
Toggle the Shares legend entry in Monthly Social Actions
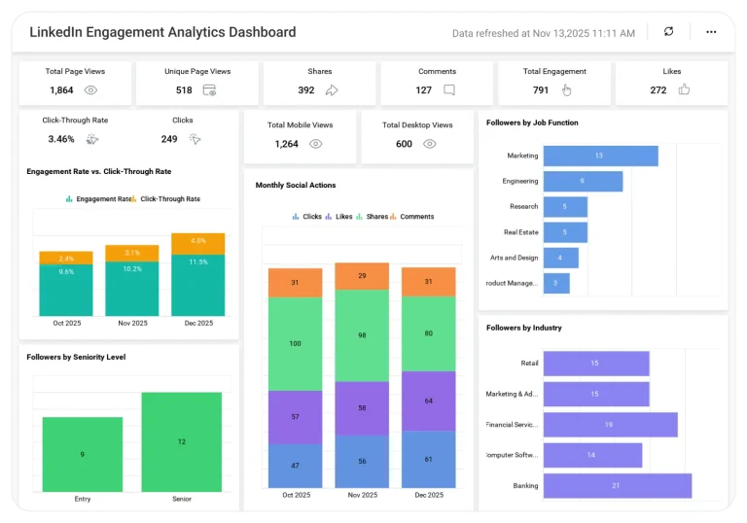click(373, 216)
